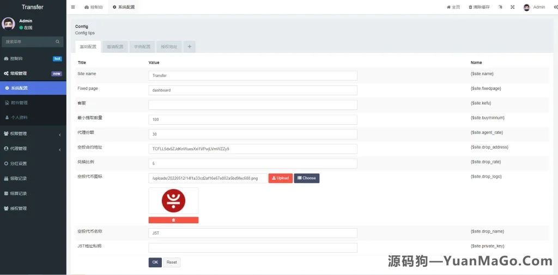Click the 搜索菜单 search field

coord(29,41)
